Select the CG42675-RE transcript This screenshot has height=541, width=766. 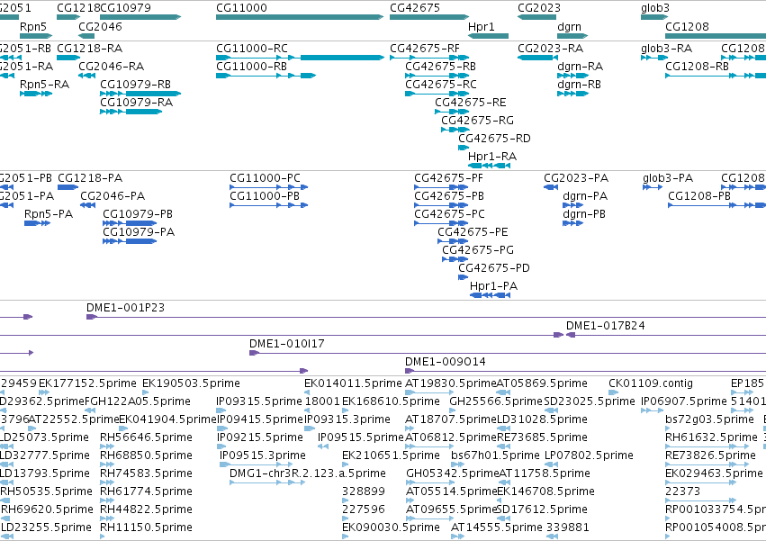tap(452, 112)
